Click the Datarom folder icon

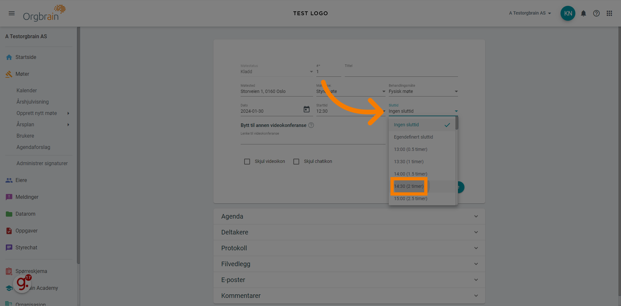(x=9, y=214)
